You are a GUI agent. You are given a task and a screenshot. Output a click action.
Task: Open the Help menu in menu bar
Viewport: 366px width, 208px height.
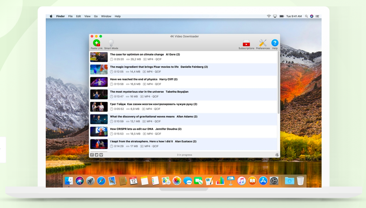[x=118, y=16]
